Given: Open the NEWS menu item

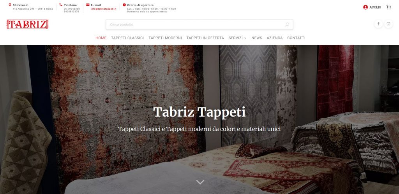Looking at the screenshot, I should tap(257, 38).
